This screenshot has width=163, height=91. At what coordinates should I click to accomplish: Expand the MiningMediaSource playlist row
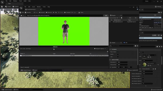tap(110, 22)
